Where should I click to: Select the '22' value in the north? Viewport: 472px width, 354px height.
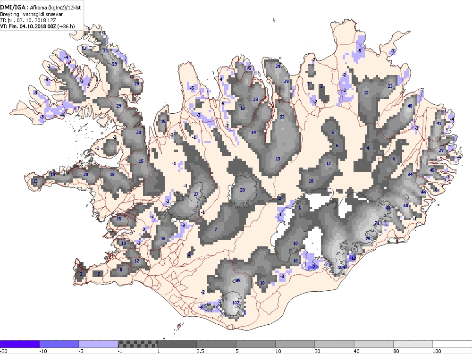(282, 117)
